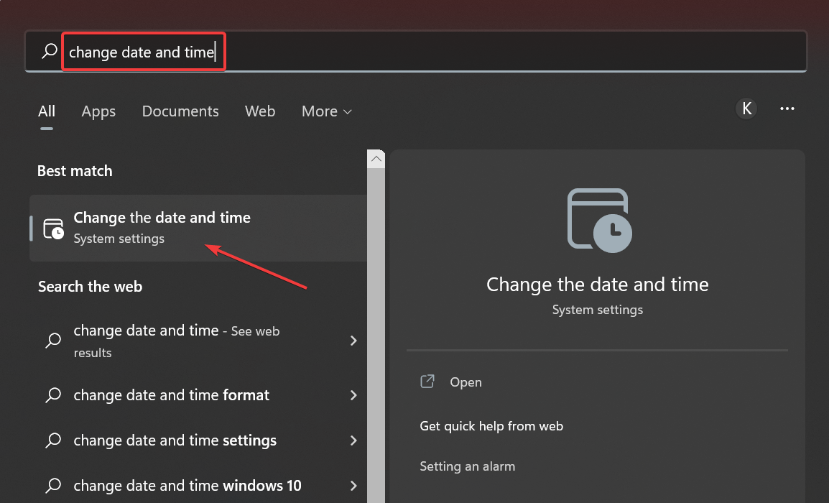Expand the More filter dropdown

[x=327, y=111]
